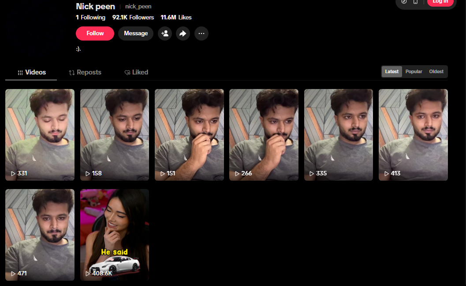Open the 92.1K Followers list
Viewport: 466px width, 286px height.
(x=133, y=18)
